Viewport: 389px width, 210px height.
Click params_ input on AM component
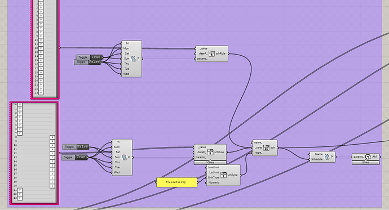click(359, 157)
